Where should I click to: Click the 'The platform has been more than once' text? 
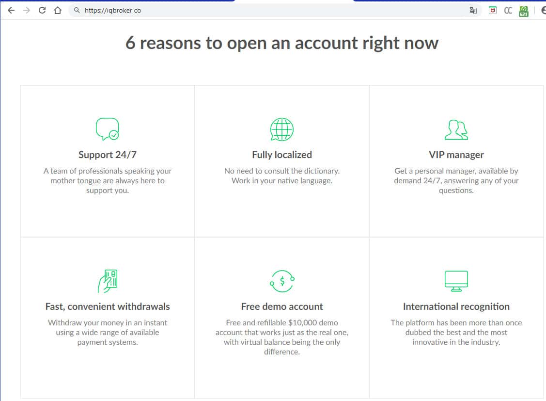[x=456, y=332]
